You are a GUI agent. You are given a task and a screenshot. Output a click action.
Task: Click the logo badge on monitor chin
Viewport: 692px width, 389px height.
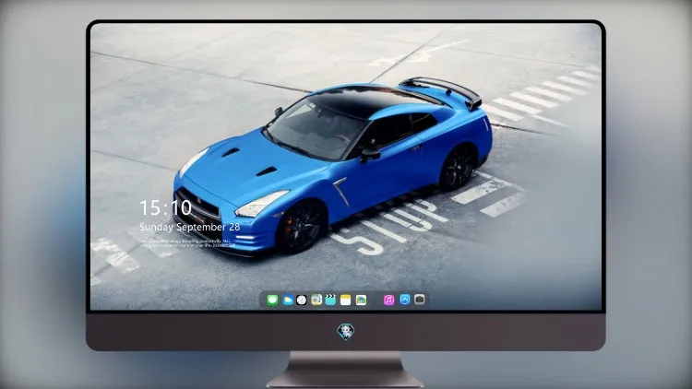[346, 332]
